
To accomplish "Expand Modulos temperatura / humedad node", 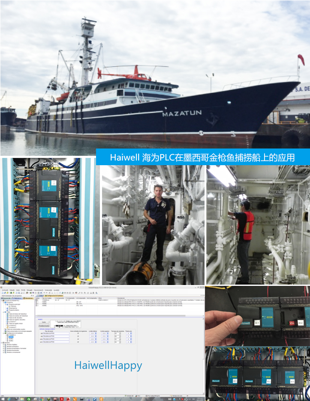I will point(3,348).
